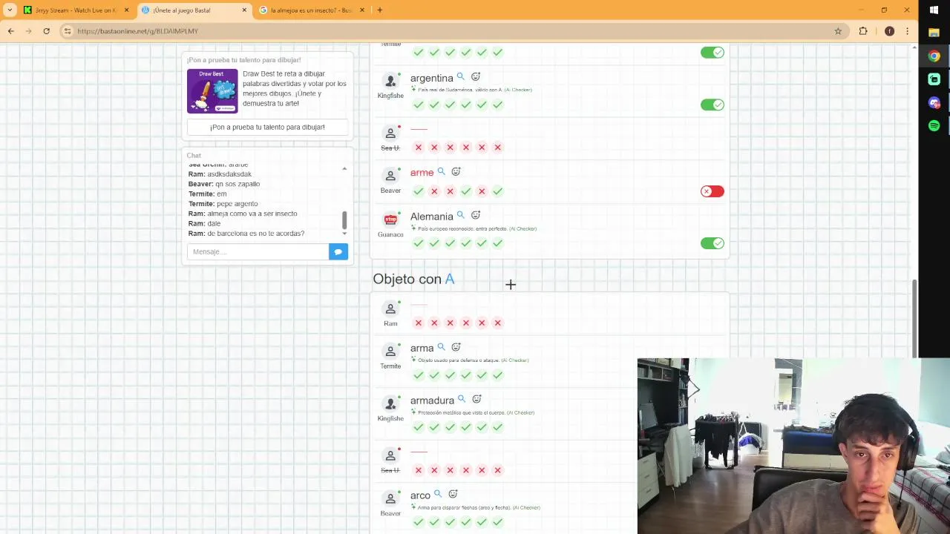Click AI Checker link under arco
The width and height of the screenshot is (950, 534).
pyautogui.click(x=526, y=507)
